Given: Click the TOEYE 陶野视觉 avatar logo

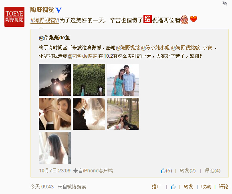Looking at the screenshot, I should pyautogui.click(x=14, y=17).
